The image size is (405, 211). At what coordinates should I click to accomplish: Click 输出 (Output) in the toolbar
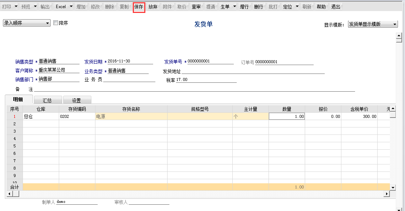45,7
